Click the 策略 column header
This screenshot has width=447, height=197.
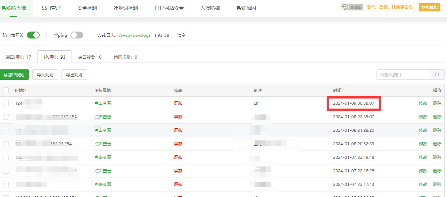178,91
